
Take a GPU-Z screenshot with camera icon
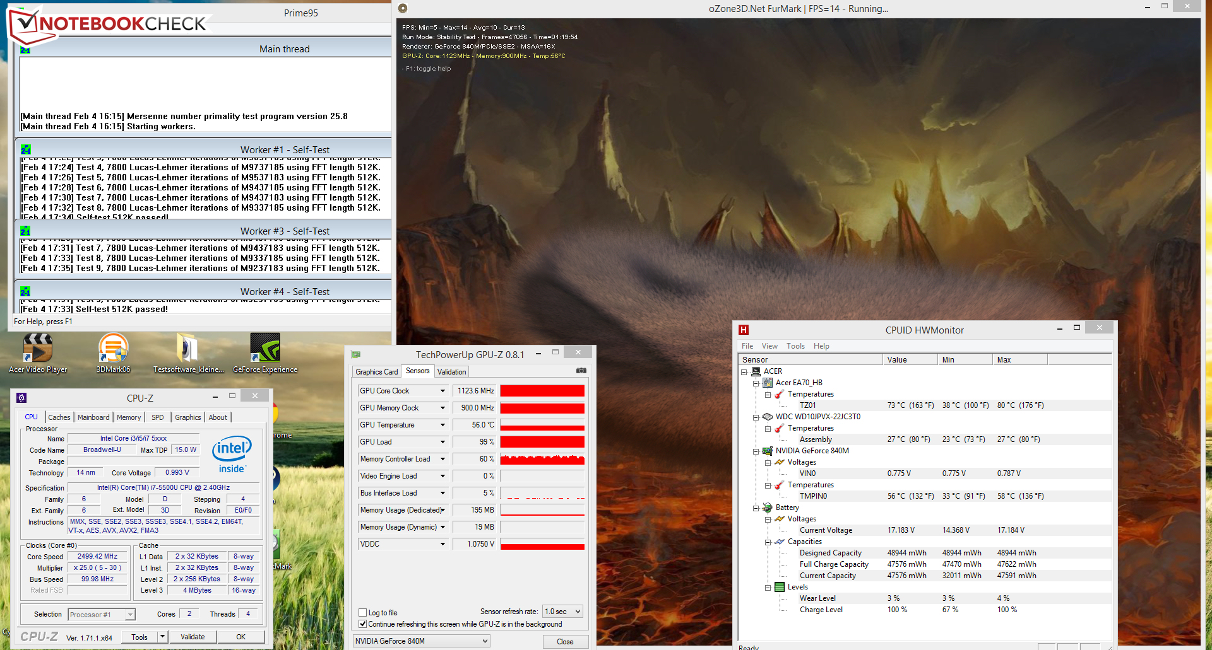pos(581,371)
